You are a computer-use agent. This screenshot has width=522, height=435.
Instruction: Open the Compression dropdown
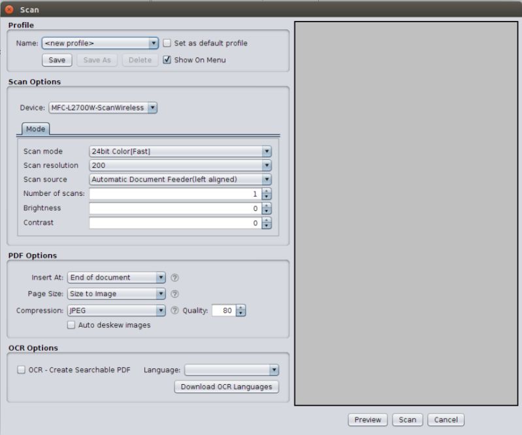point(116,310)
